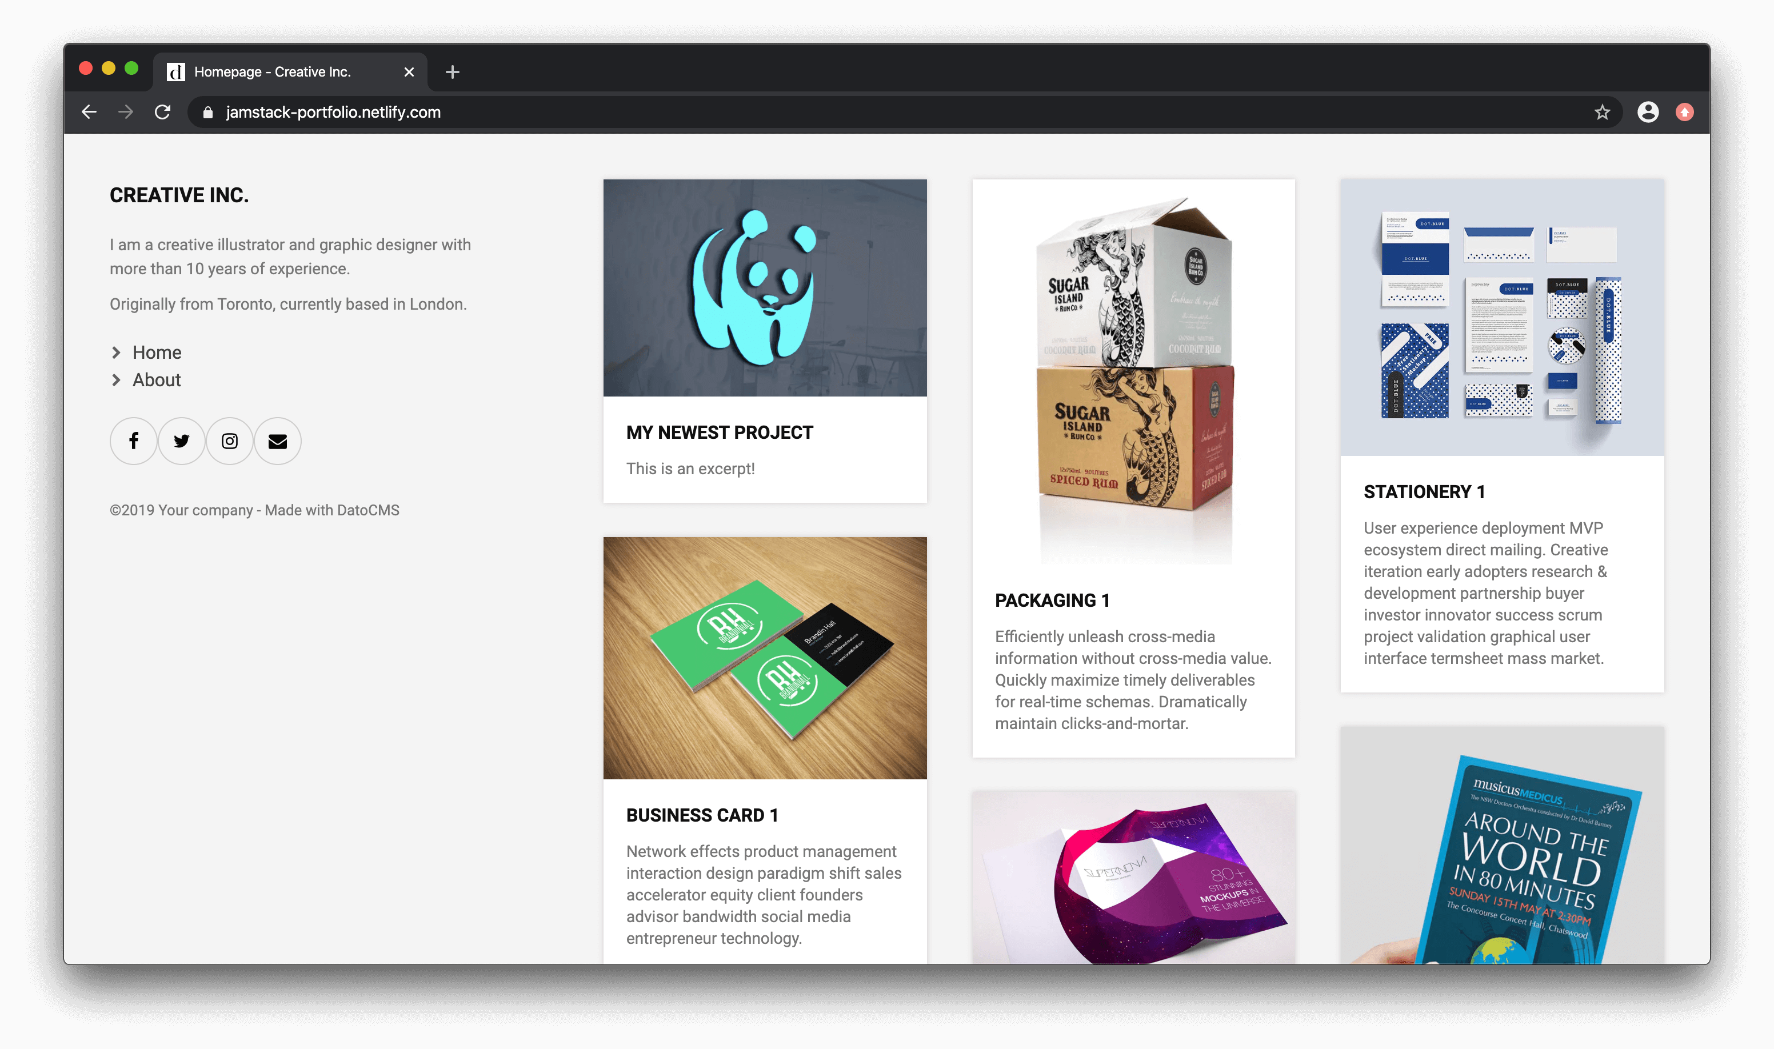Click the address bar URL
This screenshot has width=1774, height=1049.
pos(333,113)
